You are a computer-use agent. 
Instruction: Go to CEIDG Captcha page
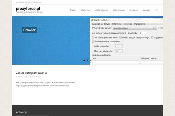[101, 10]
